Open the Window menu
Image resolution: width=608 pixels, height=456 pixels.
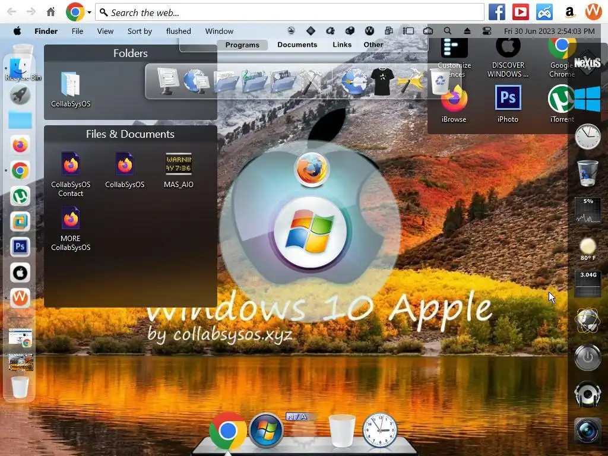pyautogui.click(x=219, y=31)
